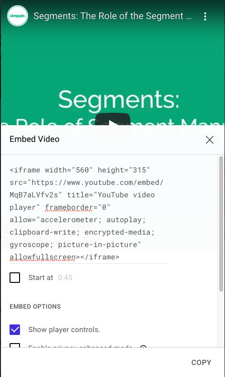Click the 'EMBED OPTIONS' section label
The height and width of the screenshot is (377, 225).
pos(35,307)
